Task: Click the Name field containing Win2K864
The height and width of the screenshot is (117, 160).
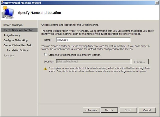Action: pos(93,40)
